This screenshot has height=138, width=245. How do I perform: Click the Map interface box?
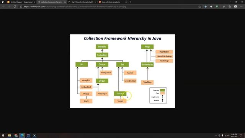[x=147, y=47]
